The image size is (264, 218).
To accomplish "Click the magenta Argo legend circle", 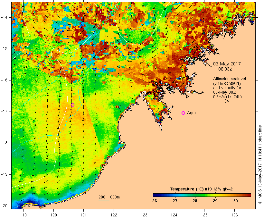I will coord(184,113).
